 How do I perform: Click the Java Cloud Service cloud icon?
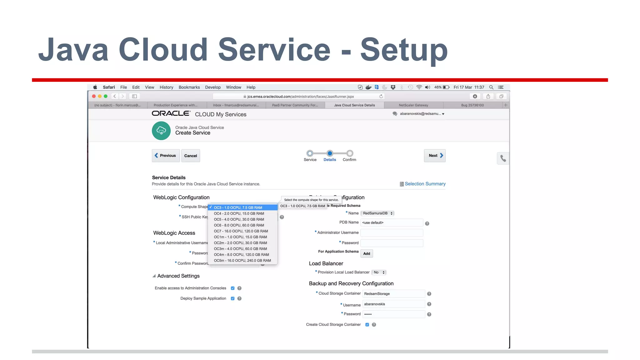coord(161,131)
